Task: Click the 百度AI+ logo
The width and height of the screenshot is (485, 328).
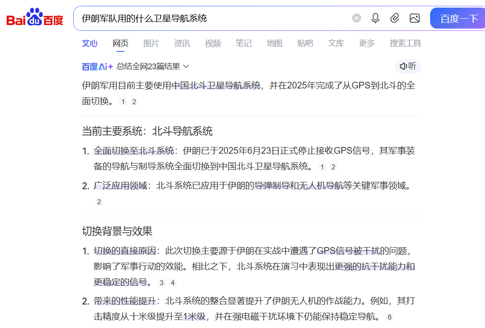Action: pyautogui.click(x=97, y=66)
